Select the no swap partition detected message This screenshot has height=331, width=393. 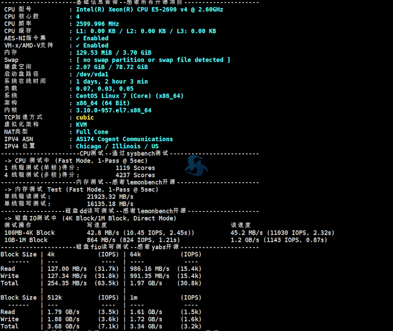point(153,60)
